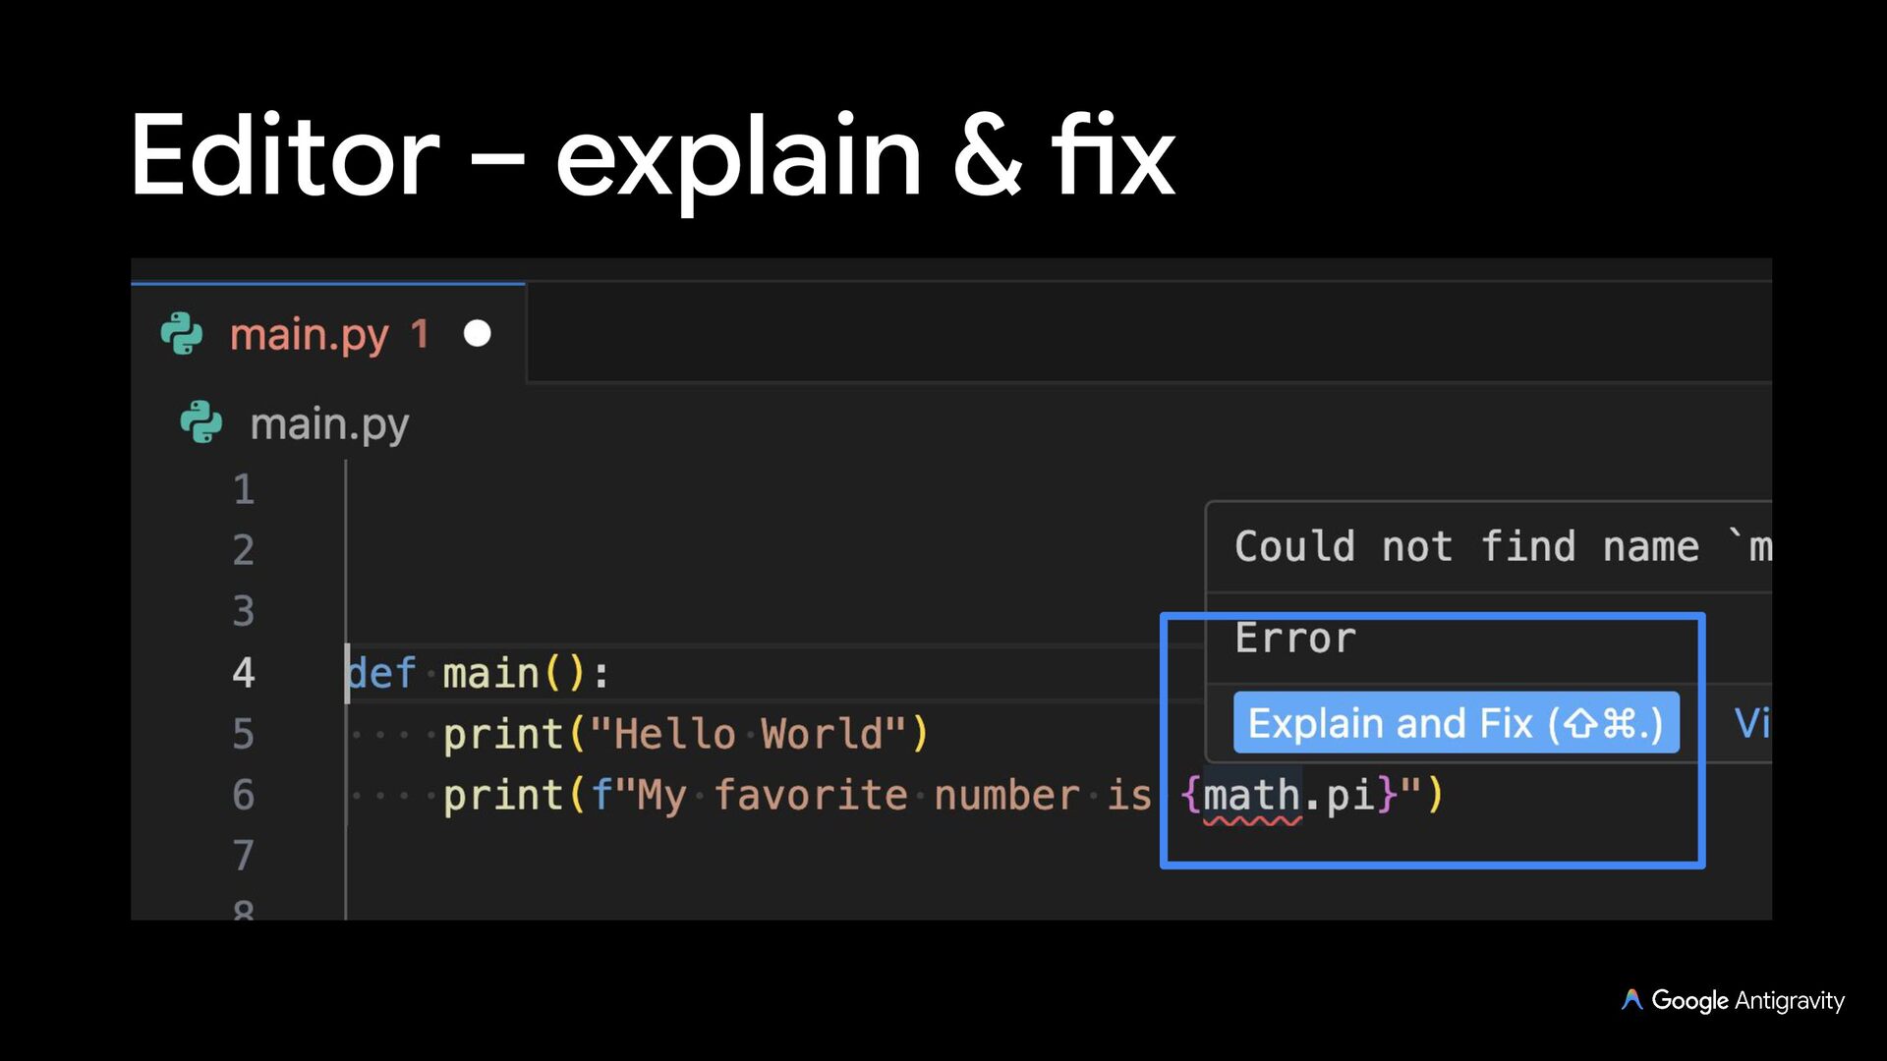Image resolution: width=1887 pixels, height=1061 pixels.
Task: Click the underlined math identifier
Action: [1251, 795]
